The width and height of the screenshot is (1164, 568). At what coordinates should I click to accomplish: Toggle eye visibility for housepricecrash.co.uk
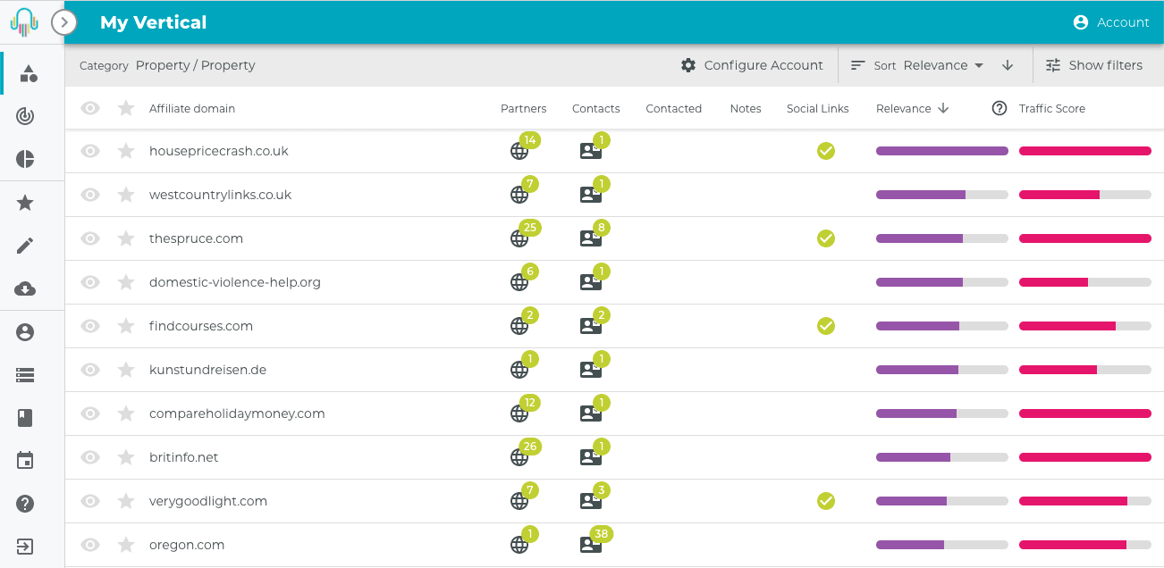[x=90, y=151]
